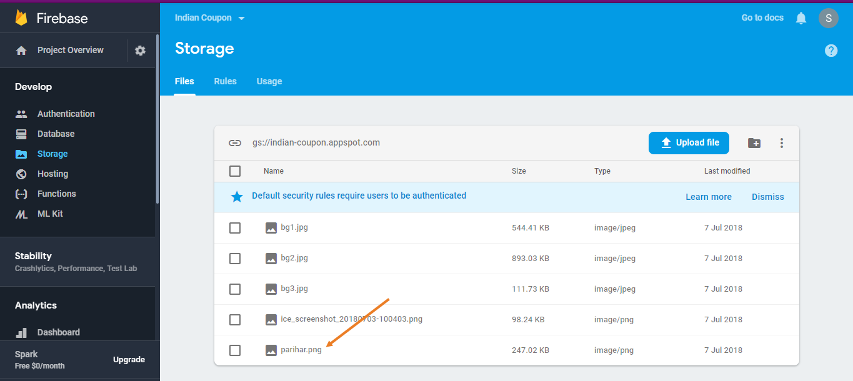Image resolution: width=853 pixels, height=381 pixels.
Task: Toggle the select-all checkbox in header
Action: (235, 171)
